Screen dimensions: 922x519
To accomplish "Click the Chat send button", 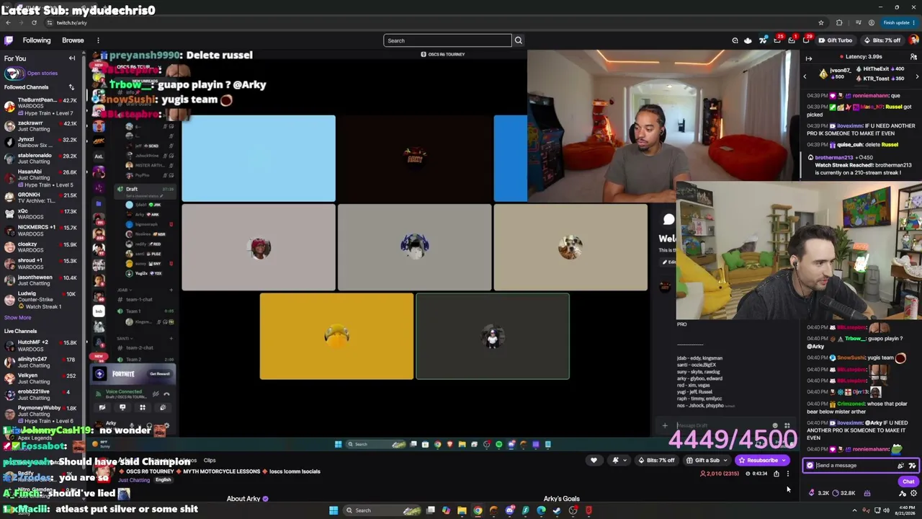I will click(908, 482).
